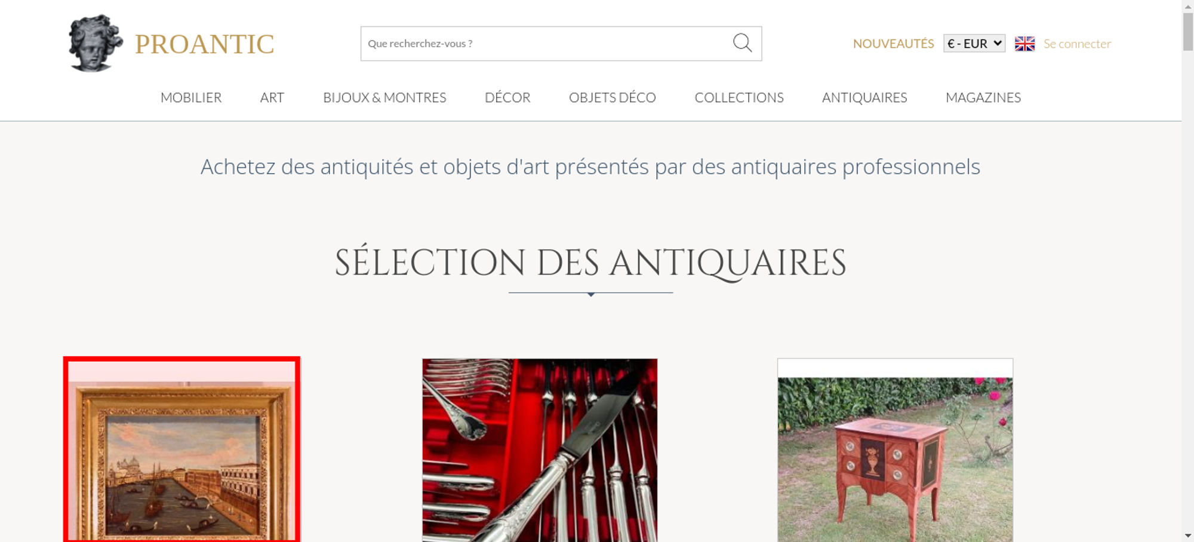Click the PROANTIC brand name text
Viewport: 1194px width, 542px height.
click(x=204, y=44)
